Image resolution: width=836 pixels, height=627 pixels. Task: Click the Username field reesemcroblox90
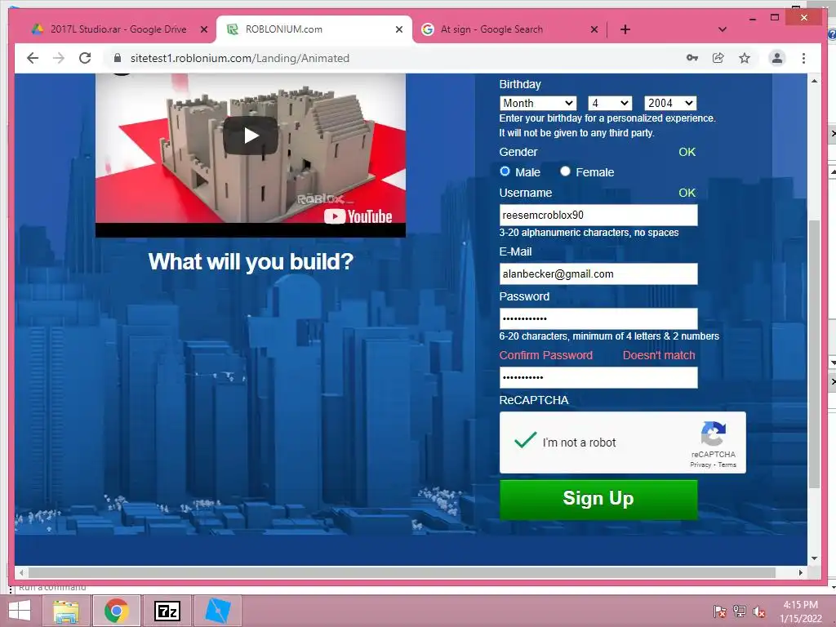point(598,215)
